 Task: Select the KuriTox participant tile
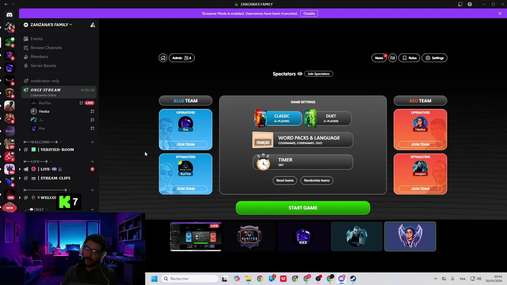(250, 237)
